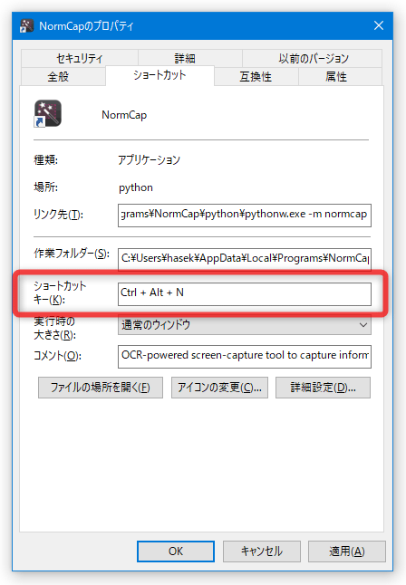Open the 以前のバージョン tab

[x=313, y=58]
